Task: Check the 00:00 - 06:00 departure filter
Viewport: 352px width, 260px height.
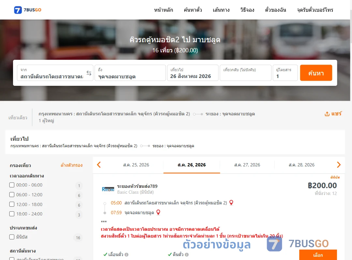Action: coord(12,185)
